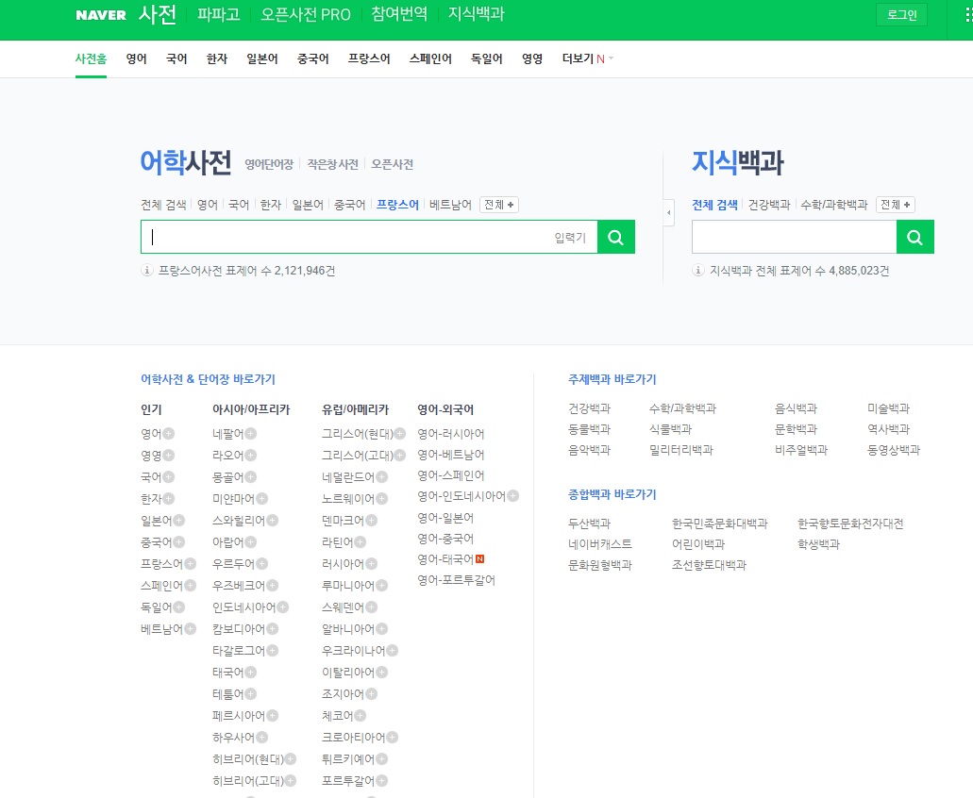Click the plus icon next to 그리스어(현대)
Image resolution: width=973 pixels, height=798 pixels.
coord(400,433)
